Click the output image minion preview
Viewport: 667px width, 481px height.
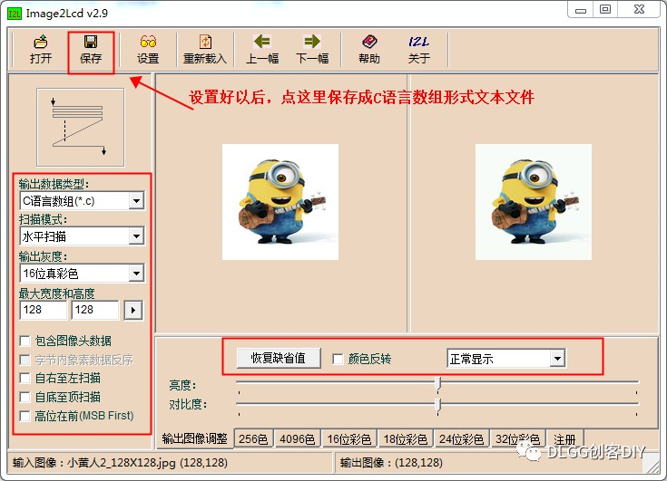tap(534, 202)
